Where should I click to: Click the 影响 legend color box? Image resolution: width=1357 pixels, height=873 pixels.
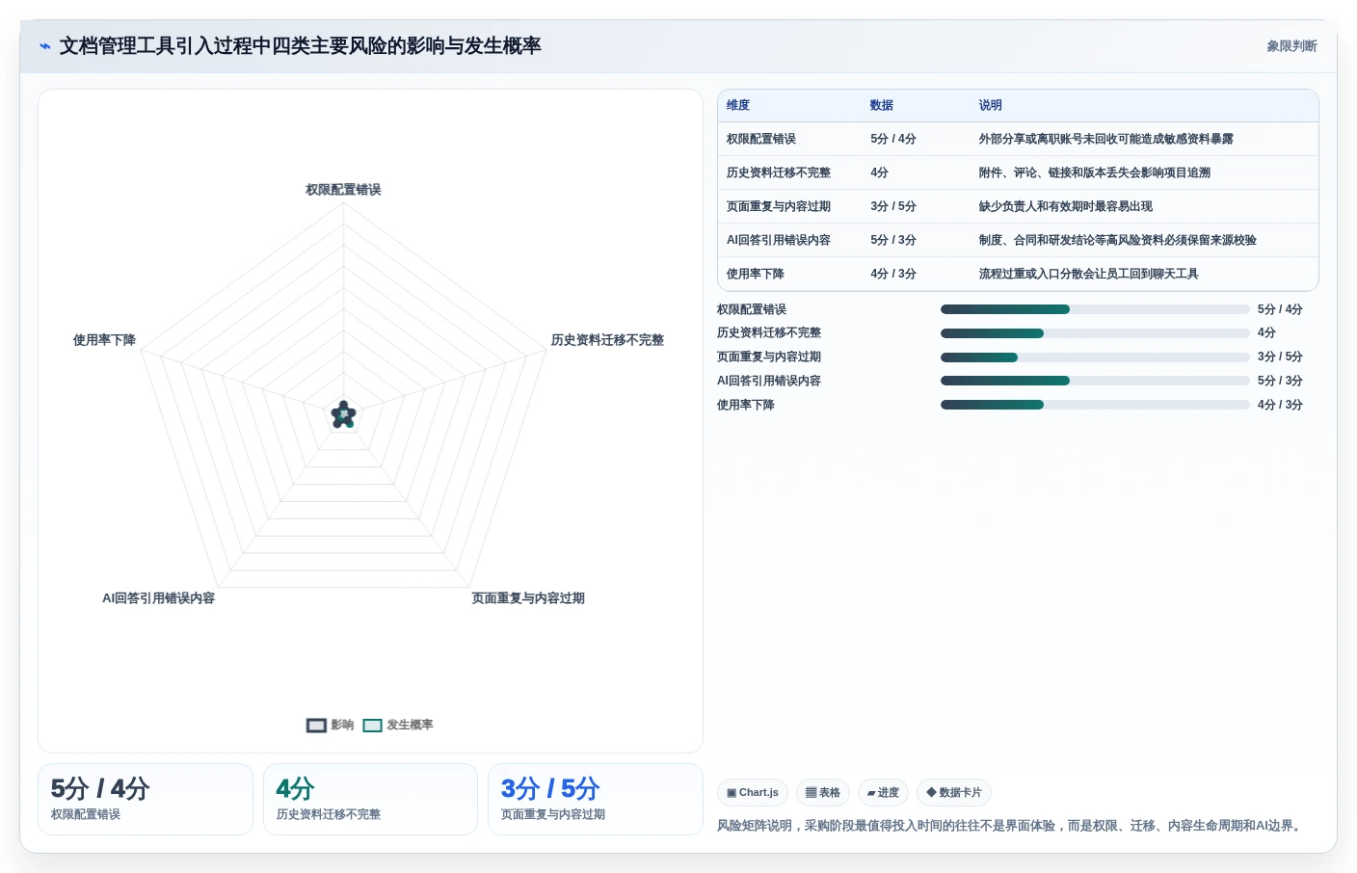[316, 726]
